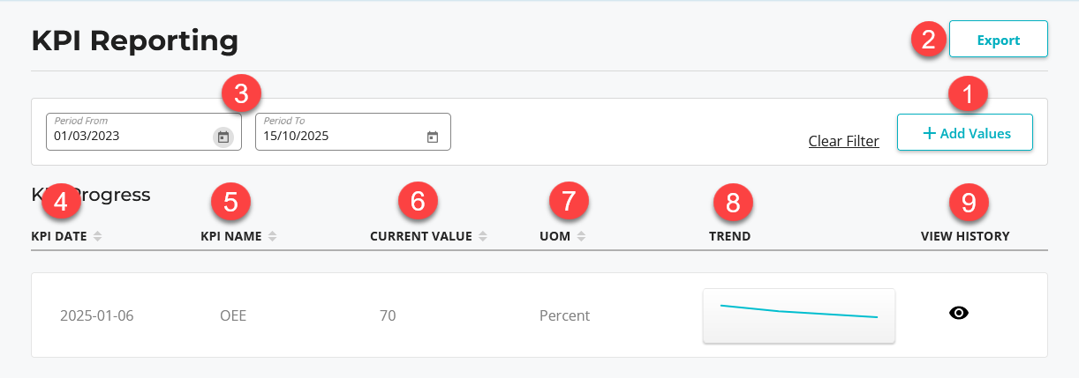Image resolution: width=1079 pixels, height=378 pixels.
Task: Focus the Period From date field
Action: [x=128, y=137]
